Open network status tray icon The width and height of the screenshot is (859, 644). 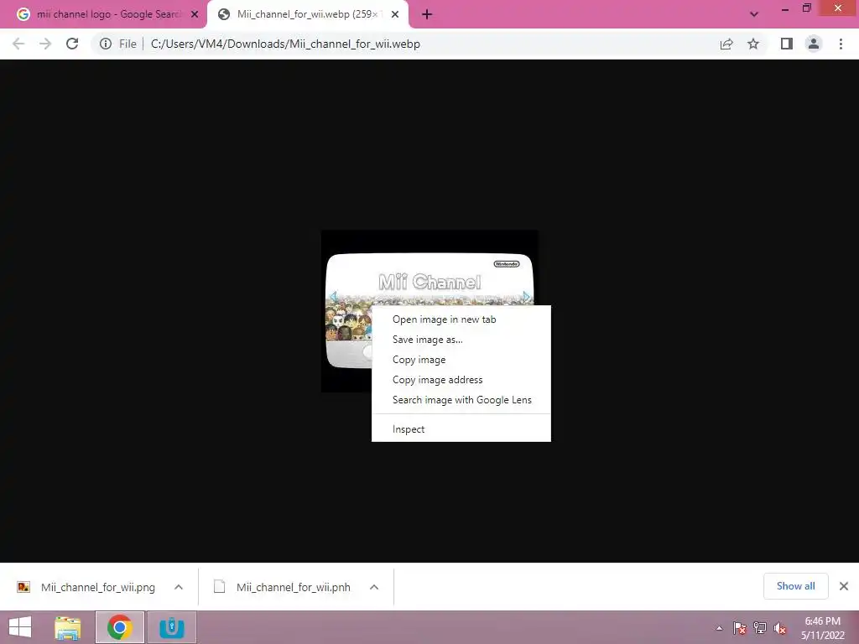pyautogui.click(x=760, y=628)
